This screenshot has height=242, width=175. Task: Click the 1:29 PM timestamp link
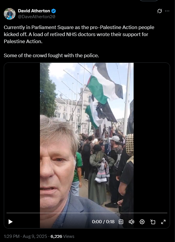pos(11,236)
